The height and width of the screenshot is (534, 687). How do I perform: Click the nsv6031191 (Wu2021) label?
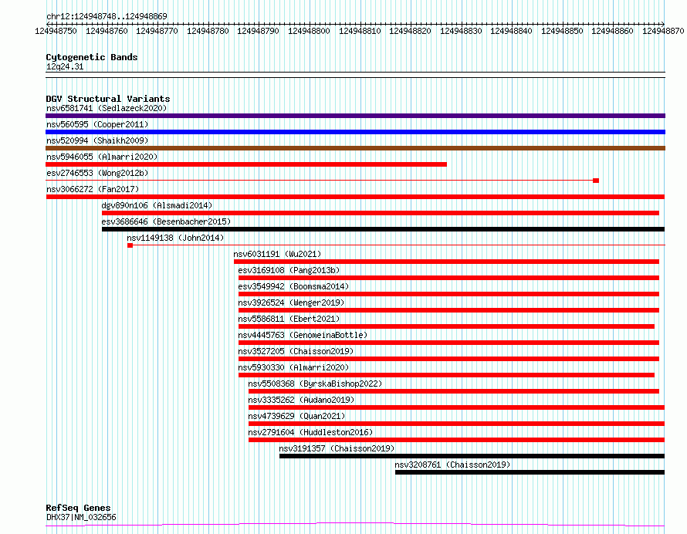click(x=277, y=254)
